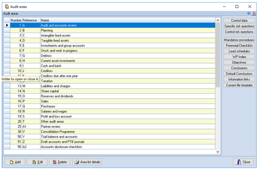The height and width of the screenshot is (169, 259).
Task: Click the pin icon in Audit areas header
Action: point(249,13)
